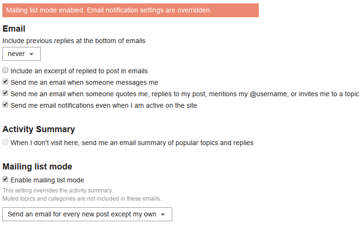Click the caret arrow beside 'never'
The height and width of the screenshot is (226, 364).
click(x=32, y=54)
